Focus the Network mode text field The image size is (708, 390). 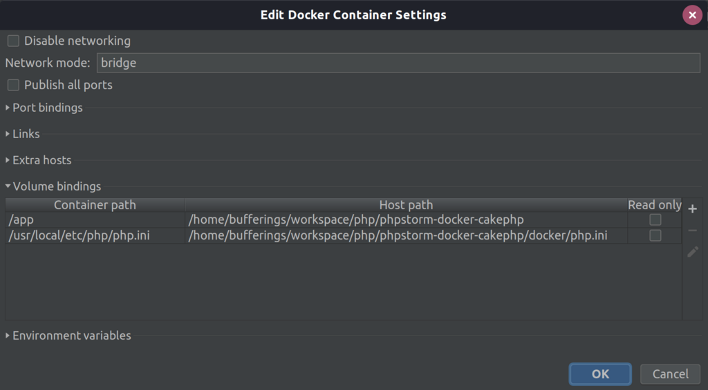point(398,63)
